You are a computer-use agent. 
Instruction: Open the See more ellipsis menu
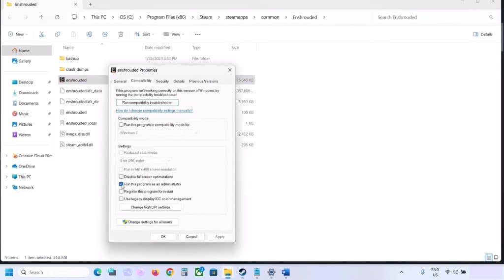tap(198, 34)
